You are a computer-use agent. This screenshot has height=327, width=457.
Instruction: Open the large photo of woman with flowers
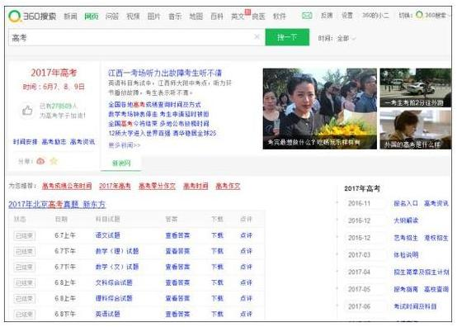tap(320, 109)
